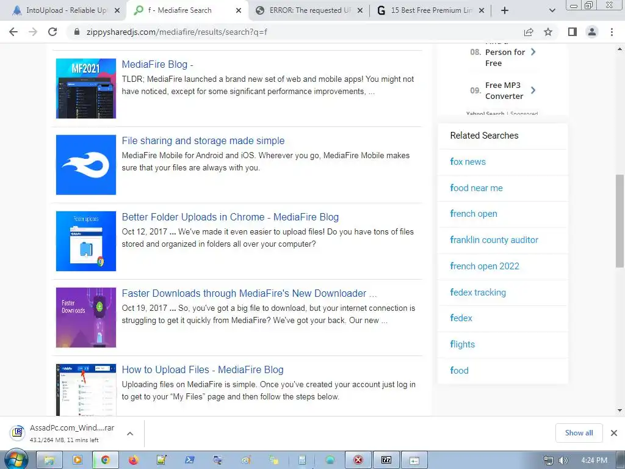Image resolution: width=625 pixels, height=469 pixels.
Task: Open the 7-Zip taskbar icon
Action: pos(386,460)
